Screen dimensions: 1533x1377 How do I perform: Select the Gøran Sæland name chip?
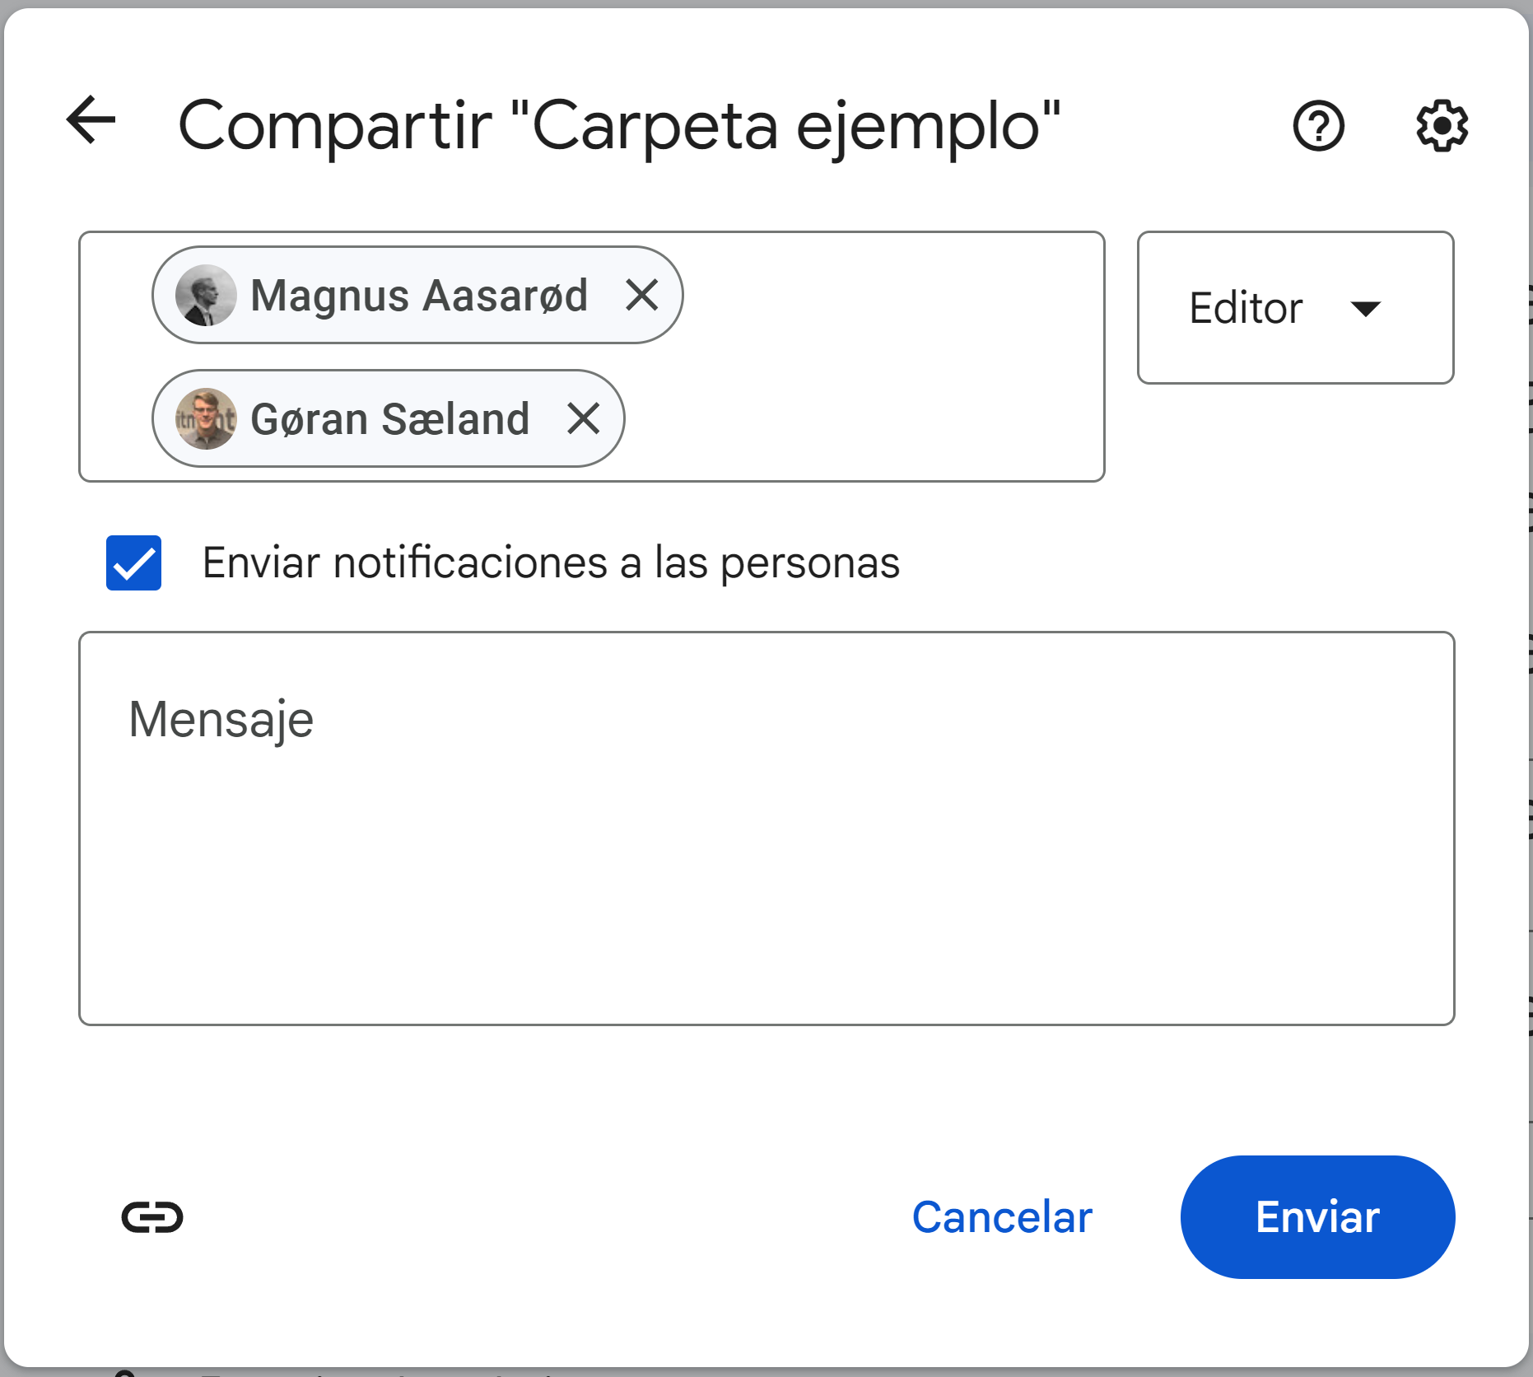pos(389,418)
